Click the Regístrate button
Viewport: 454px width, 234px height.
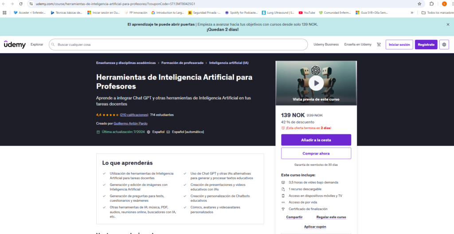[426, 45]
